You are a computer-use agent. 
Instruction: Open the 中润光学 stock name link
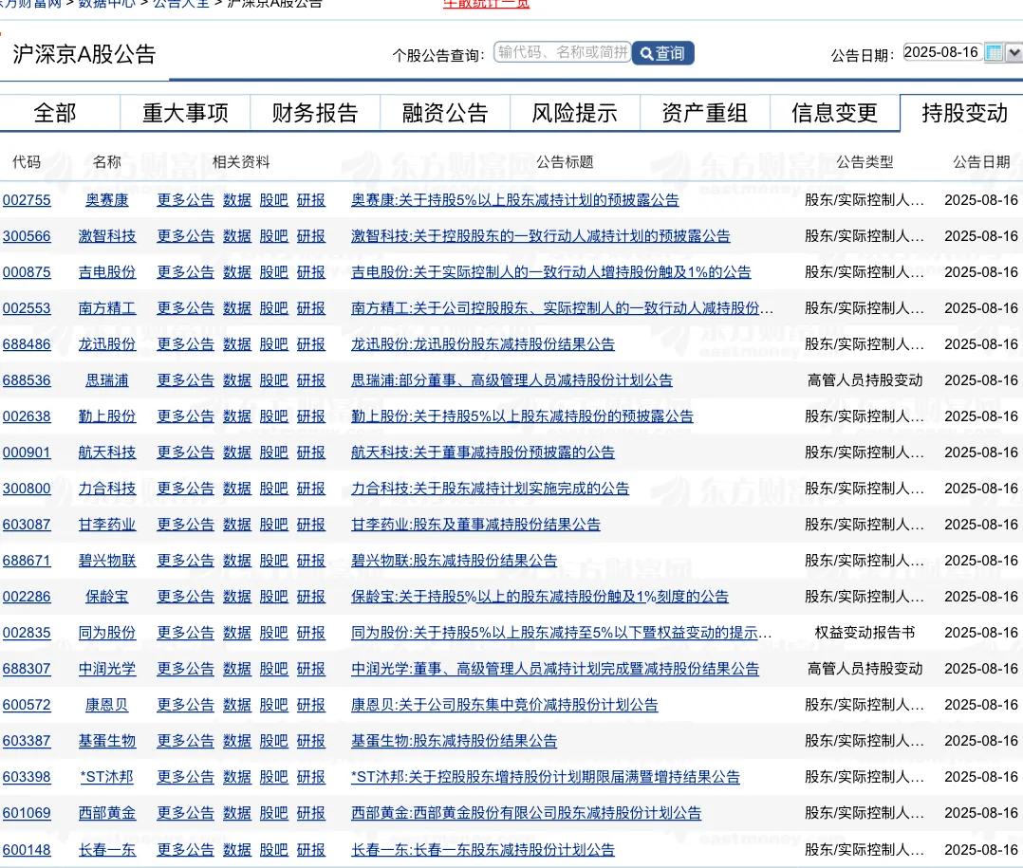[x=107, y=669]
